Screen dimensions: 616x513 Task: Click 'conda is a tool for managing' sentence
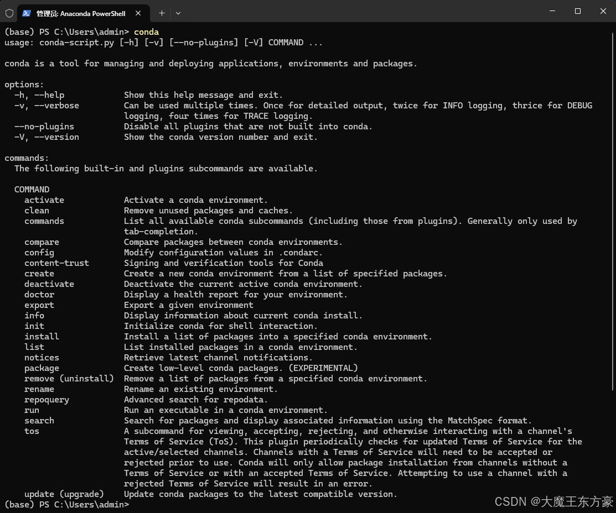coord(210,64)
